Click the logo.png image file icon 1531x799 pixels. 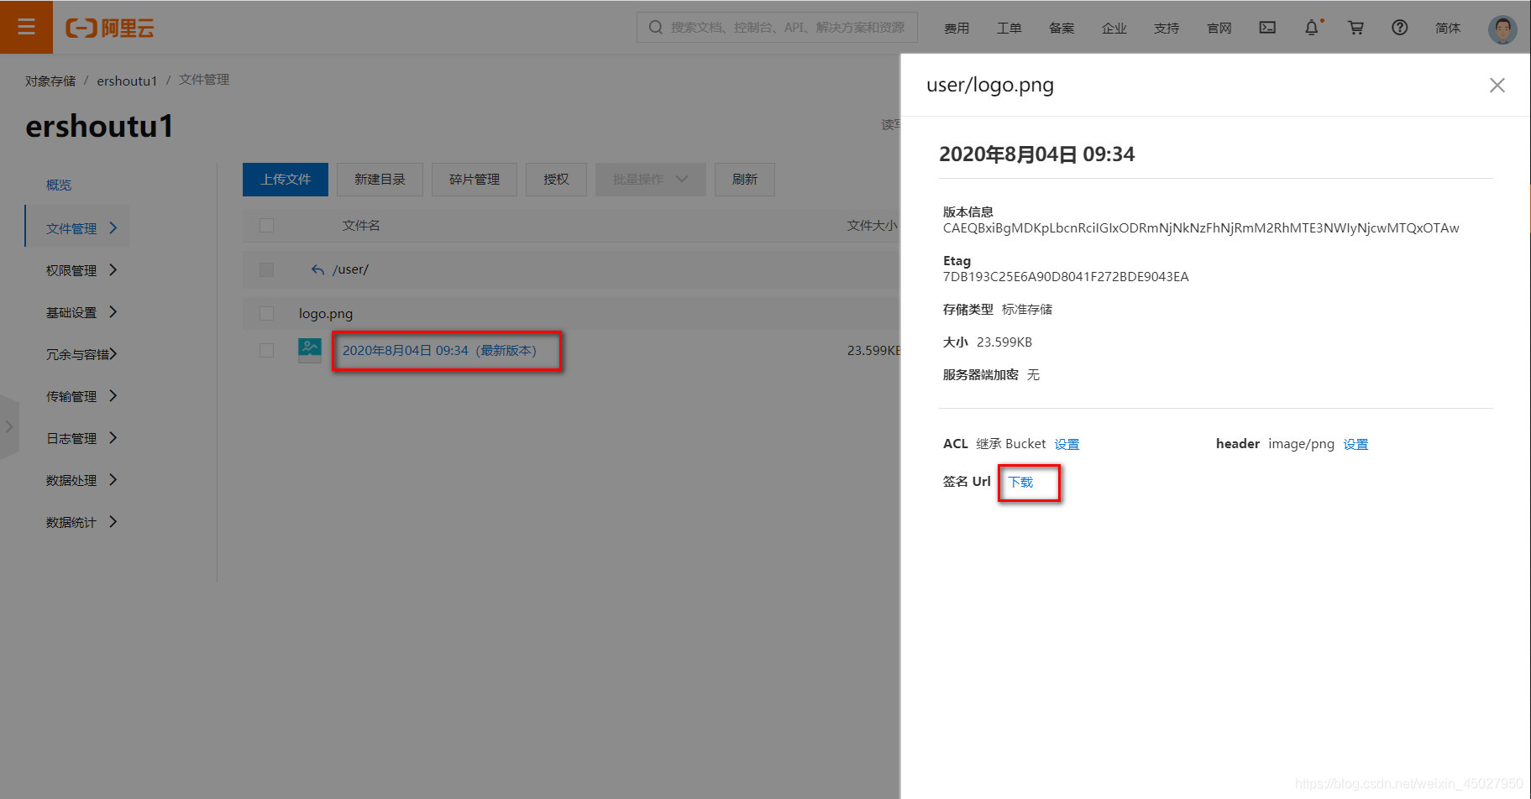pos(310,350)
